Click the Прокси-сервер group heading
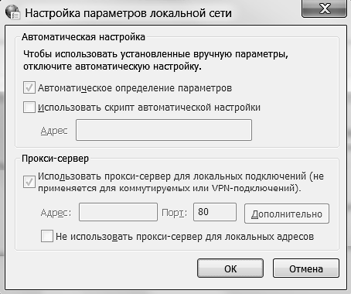This screenshot has height=294, width=351. (x=55, y=159)
